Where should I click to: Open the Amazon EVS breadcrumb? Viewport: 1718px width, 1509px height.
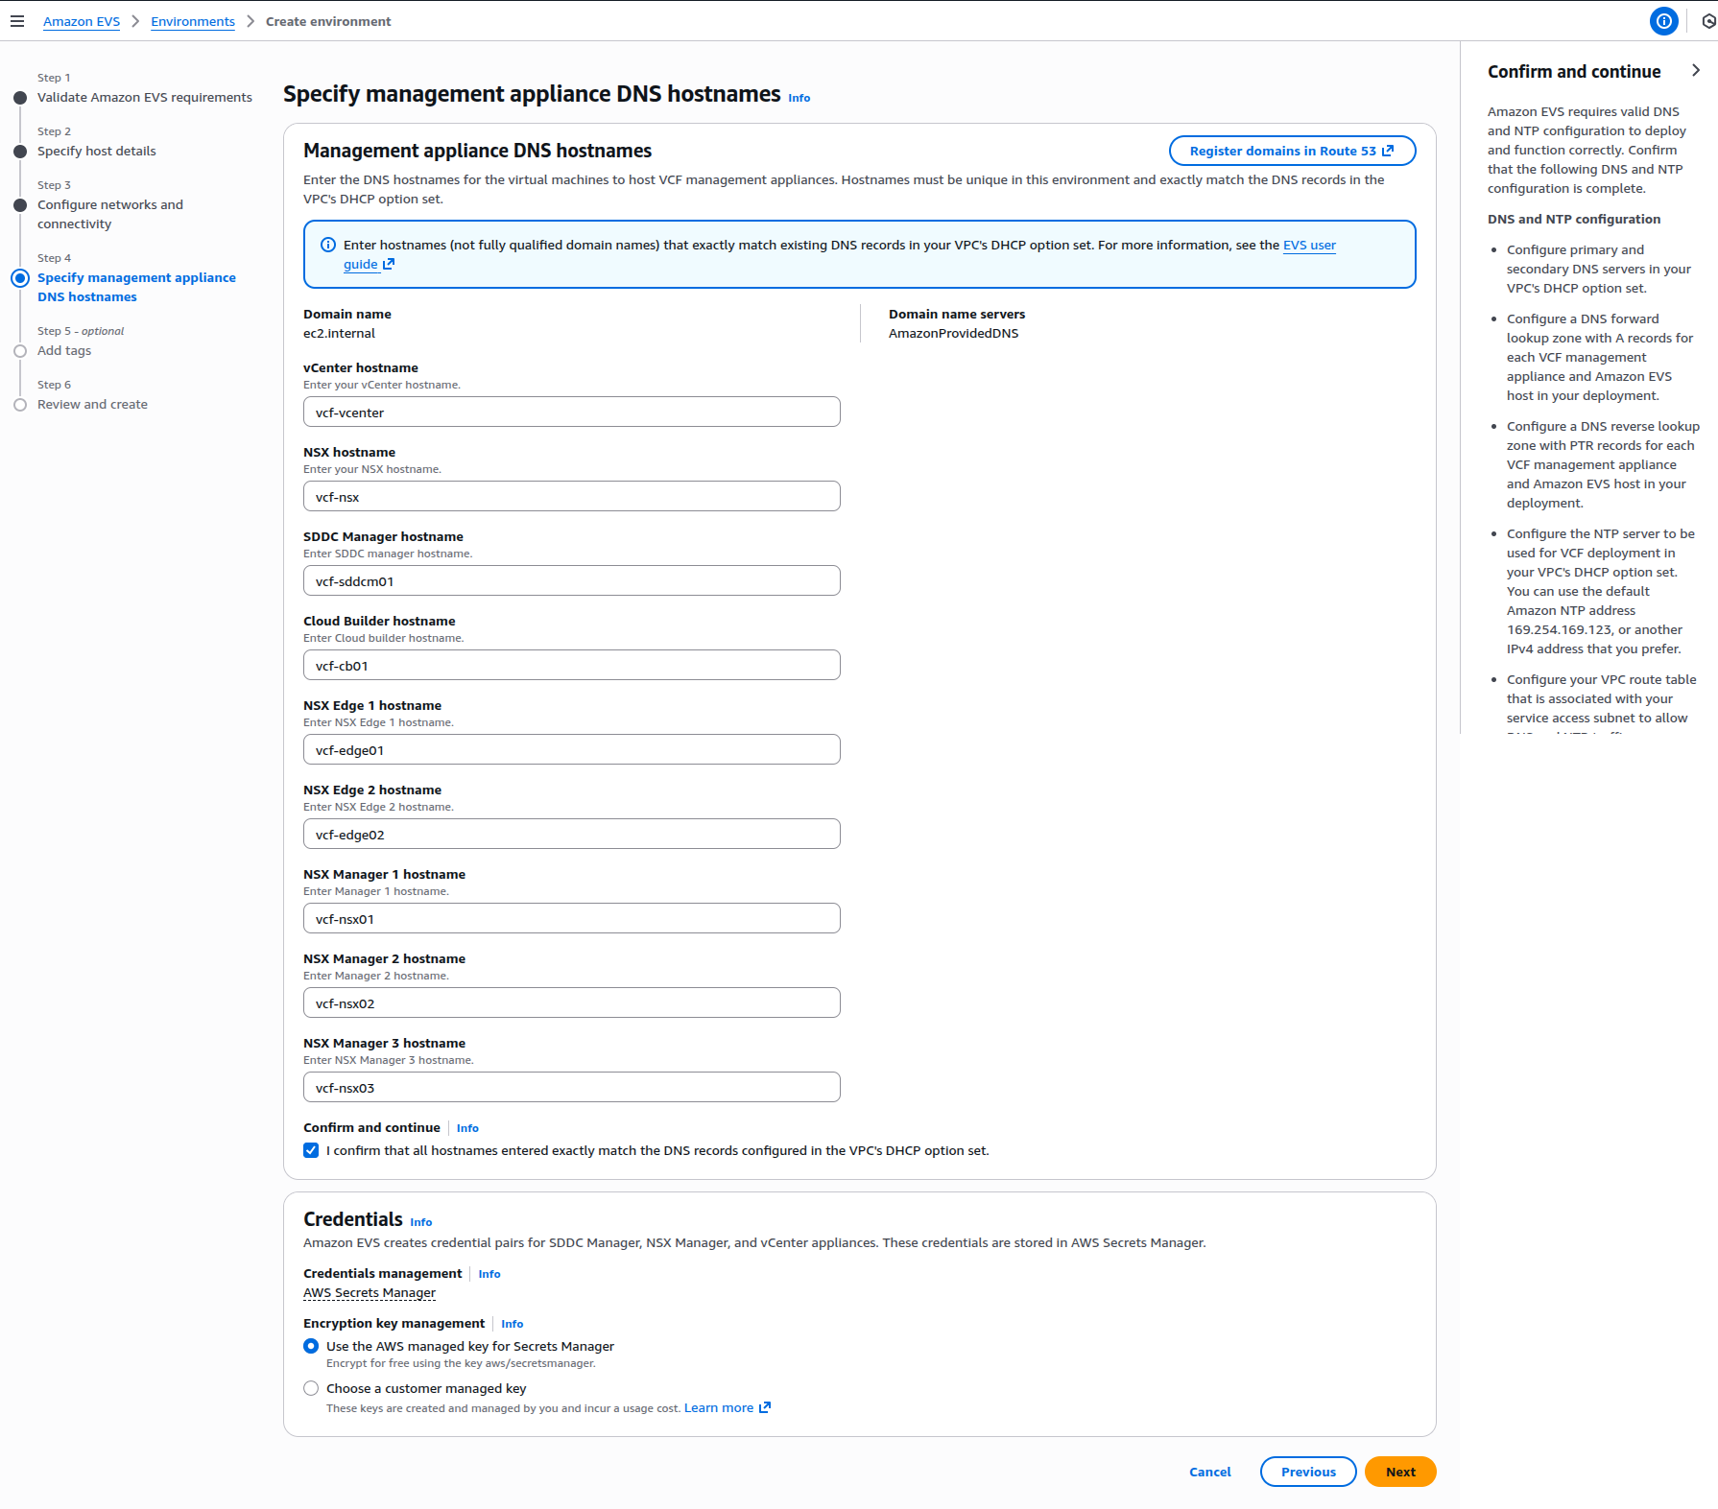(x=81, y=21)
